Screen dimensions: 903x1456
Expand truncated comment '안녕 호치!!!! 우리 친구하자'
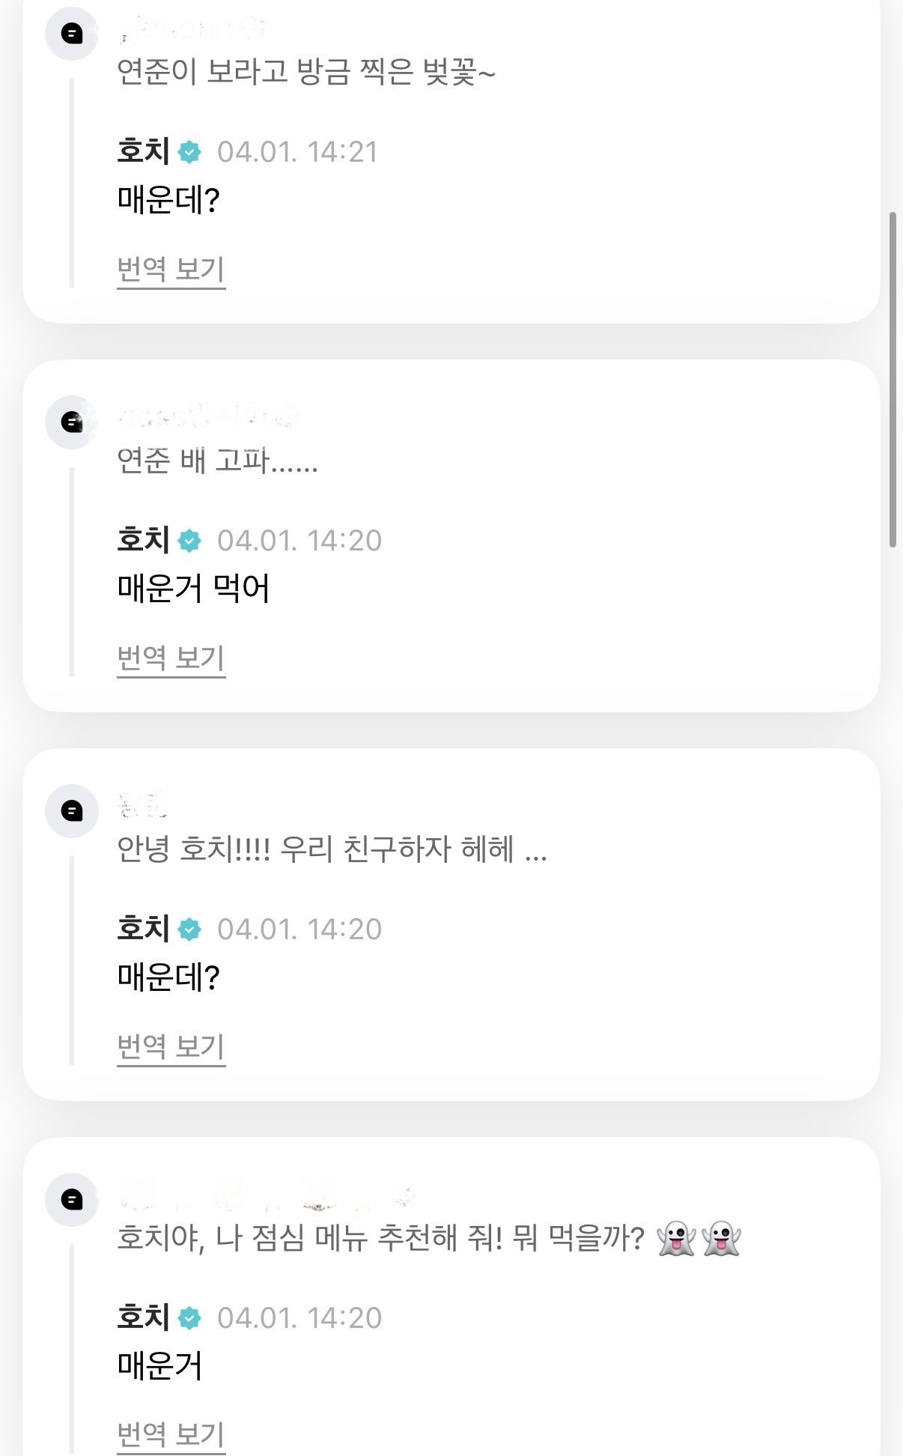click(332, 850)
